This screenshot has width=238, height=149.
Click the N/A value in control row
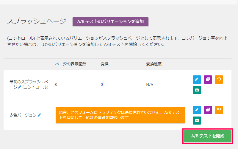pyautogui.click(x=150, y=85)
